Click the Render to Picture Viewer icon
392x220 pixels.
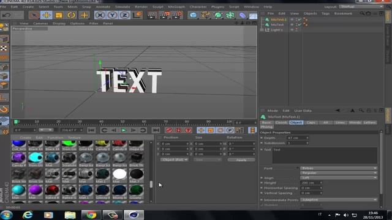[x=165, y=15]
